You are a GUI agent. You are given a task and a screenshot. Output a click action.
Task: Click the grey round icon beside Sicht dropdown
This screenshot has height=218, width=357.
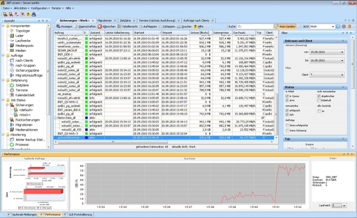click(344, 27)
